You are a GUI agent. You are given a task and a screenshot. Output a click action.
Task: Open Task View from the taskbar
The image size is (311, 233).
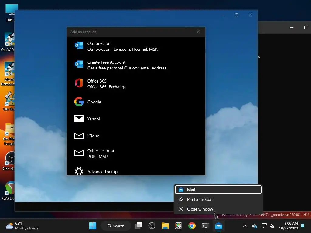tap(138, 226)
